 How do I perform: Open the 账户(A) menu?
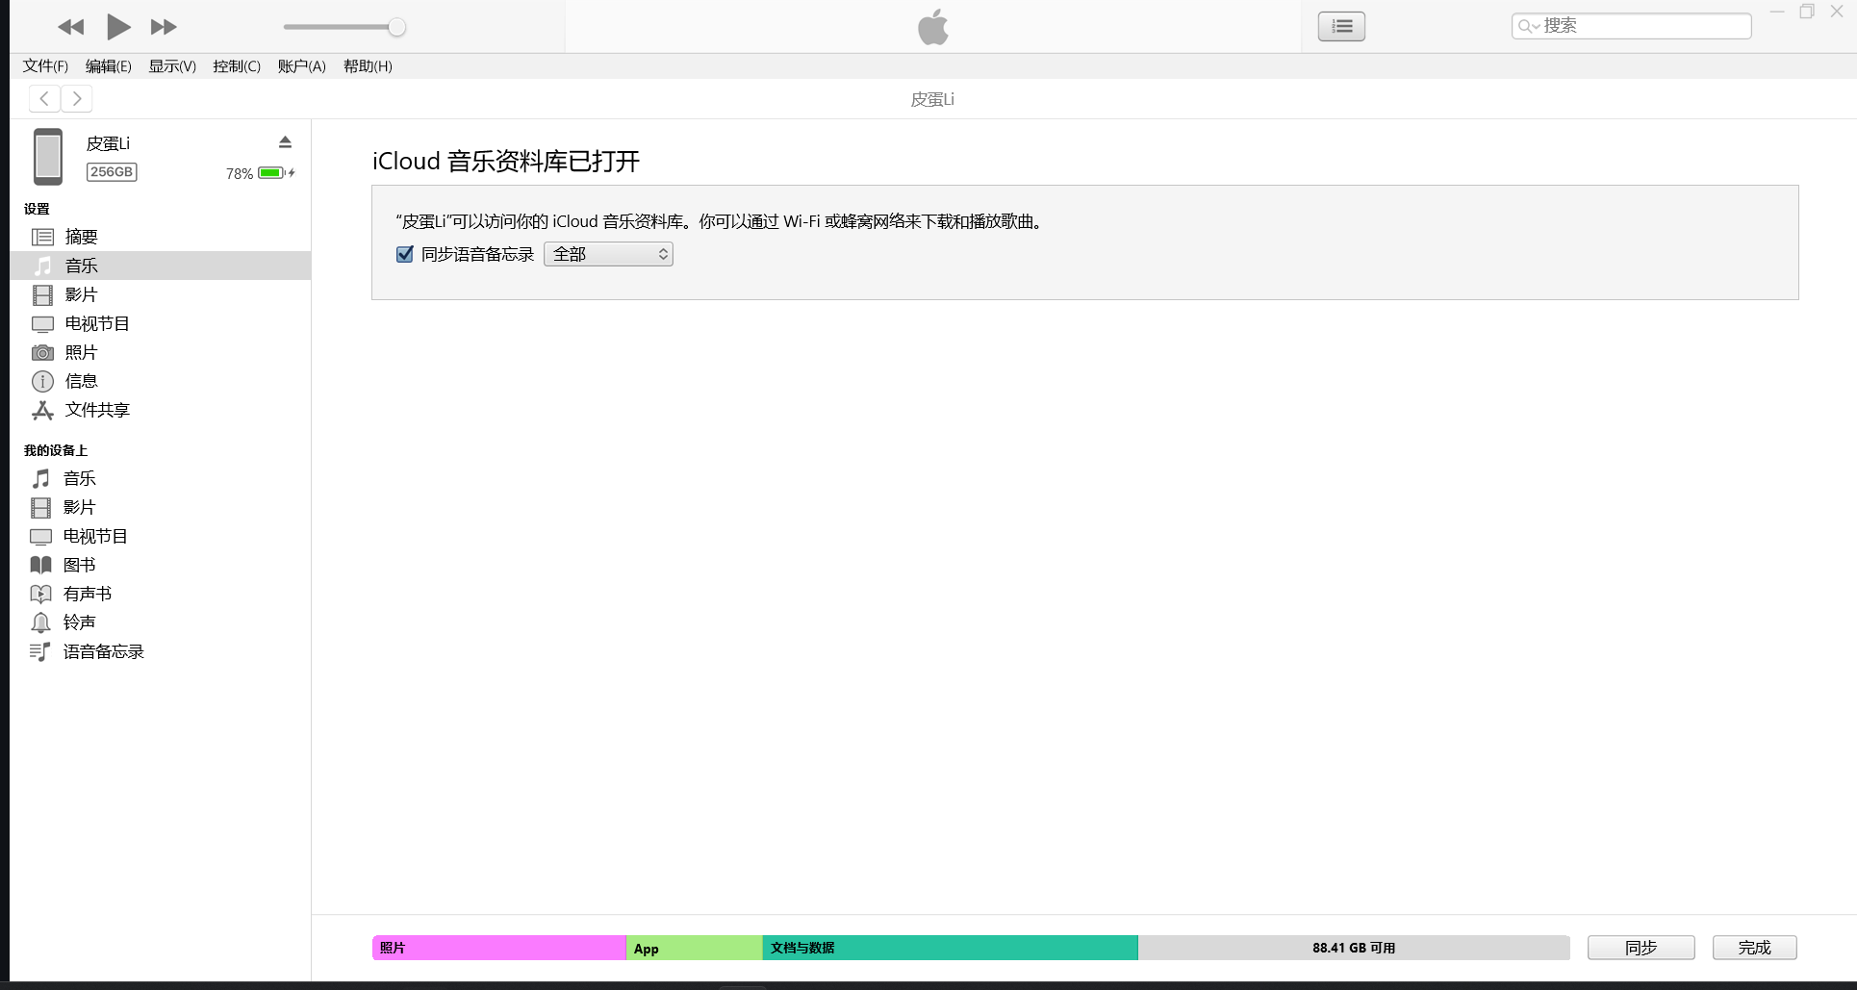tap(302, 66)
